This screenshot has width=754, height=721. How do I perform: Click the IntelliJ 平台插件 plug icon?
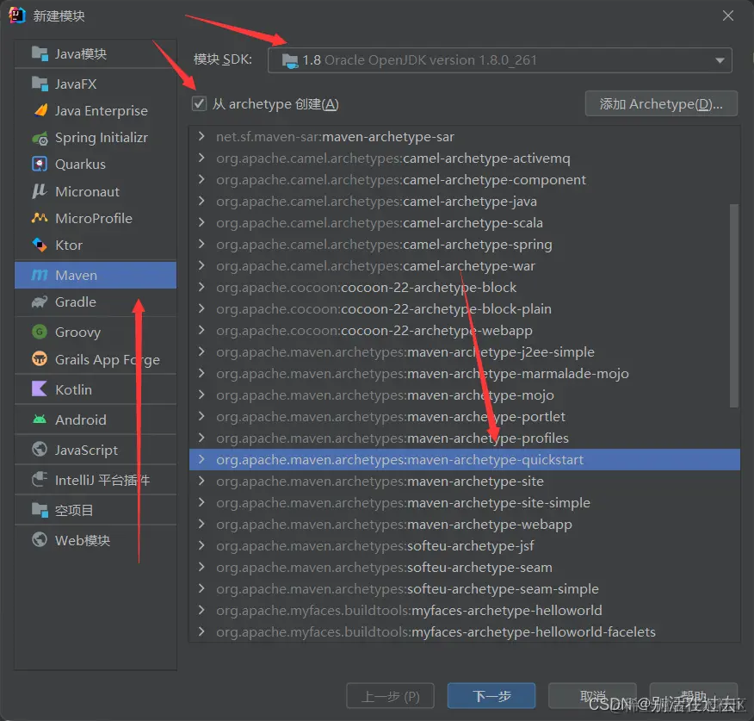[x=40, y=480]
